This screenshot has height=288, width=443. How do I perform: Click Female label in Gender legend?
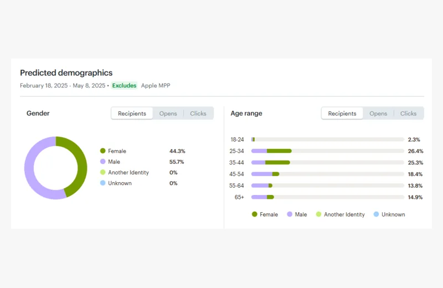coord(117,151)
